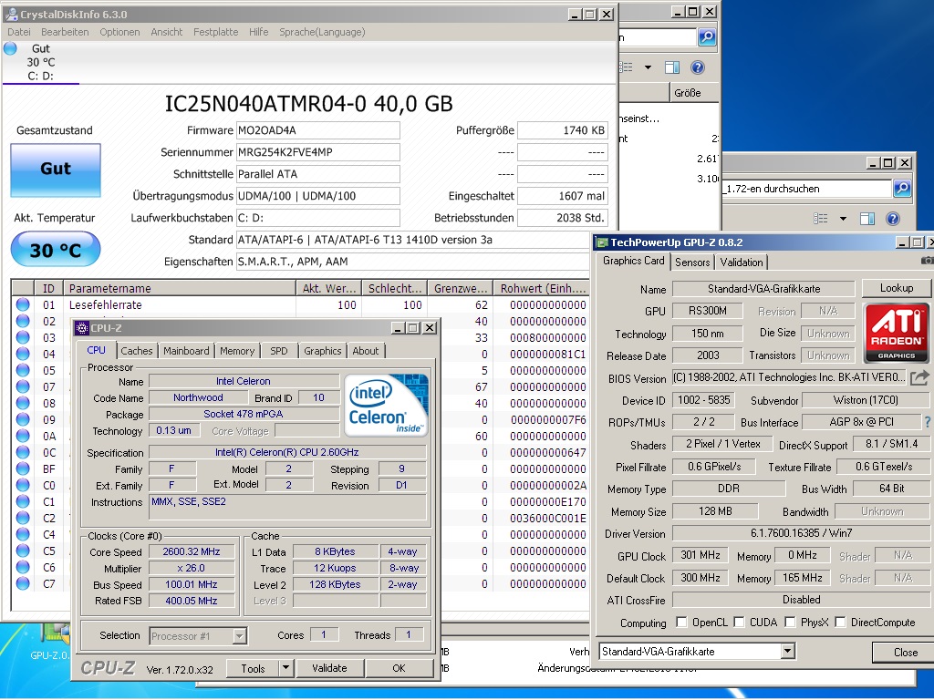Open view options arrow in 1.72-en Explorer window
Image resolution: width=934 pixels, height=700 pixels.
(843, 219)
